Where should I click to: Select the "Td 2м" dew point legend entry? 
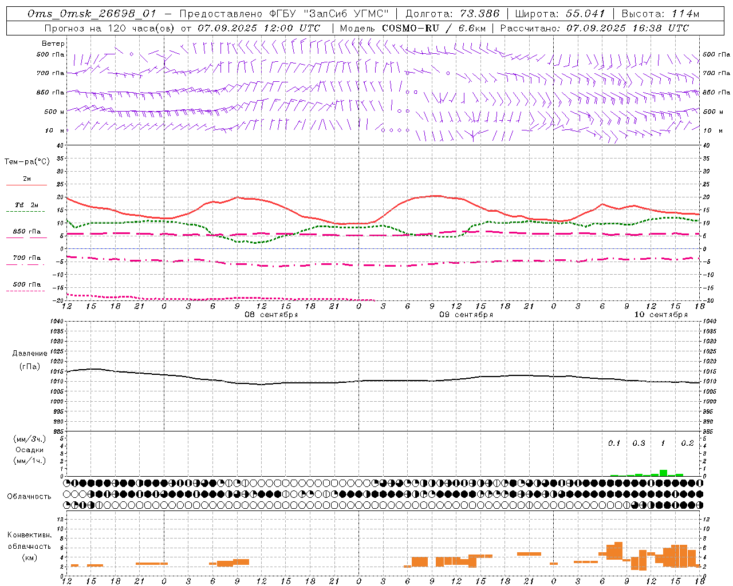pos(27,205)
